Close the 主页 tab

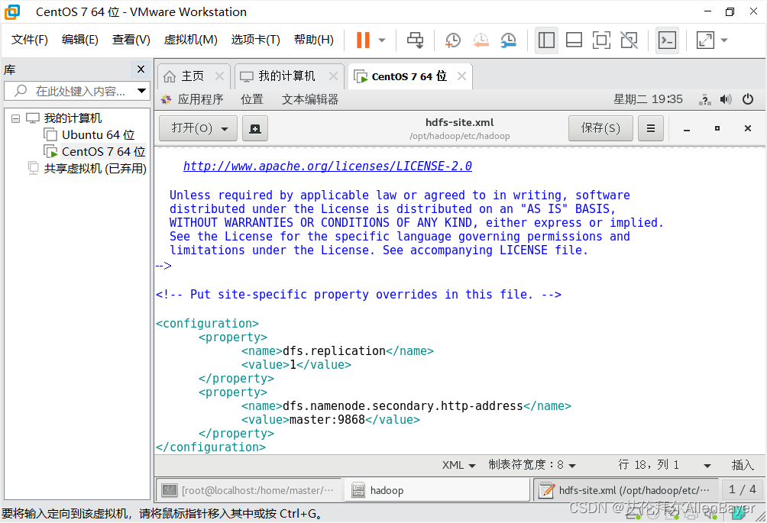219,76
